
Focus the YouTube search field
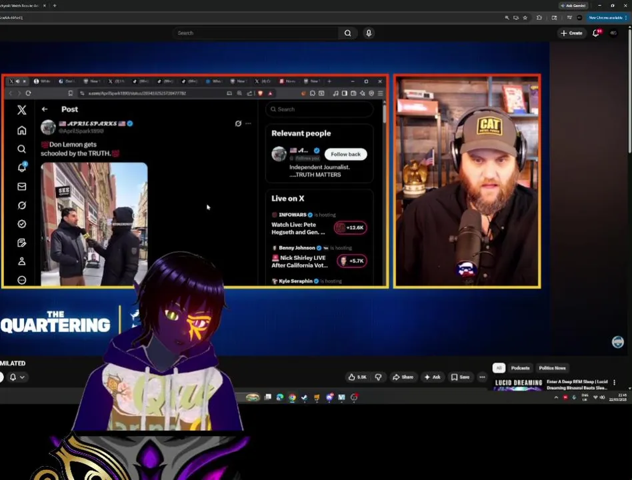tap(256, 33)
